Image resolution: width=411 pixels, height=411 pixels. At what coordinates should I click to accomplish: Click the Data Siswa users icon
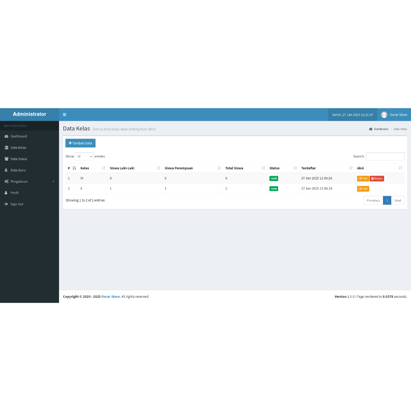coord(6,159)
